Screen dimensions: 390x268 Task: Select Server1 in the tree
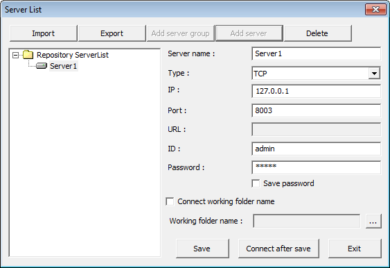pos(64,66)
